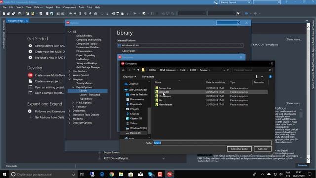
Task: Collapse the Delphi Options tree node
Action: [x=73, y=87]
